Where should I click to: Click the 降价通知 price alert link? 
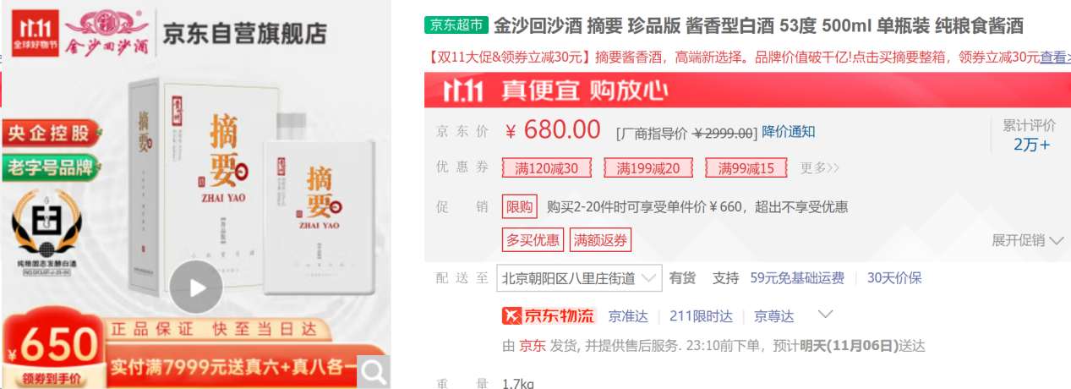[x=789, y=132]
